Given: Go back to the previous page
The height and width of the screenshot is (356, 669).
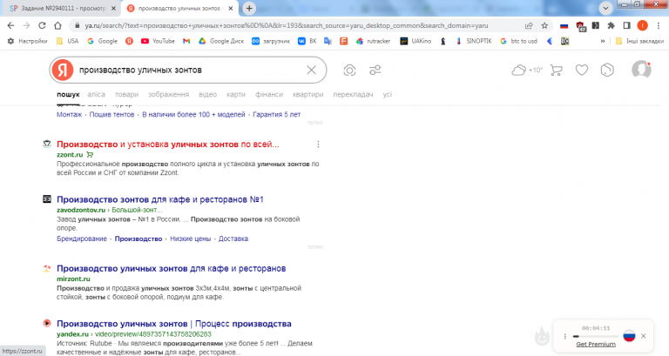Looking at the screenshot, I should click(10, 25).
